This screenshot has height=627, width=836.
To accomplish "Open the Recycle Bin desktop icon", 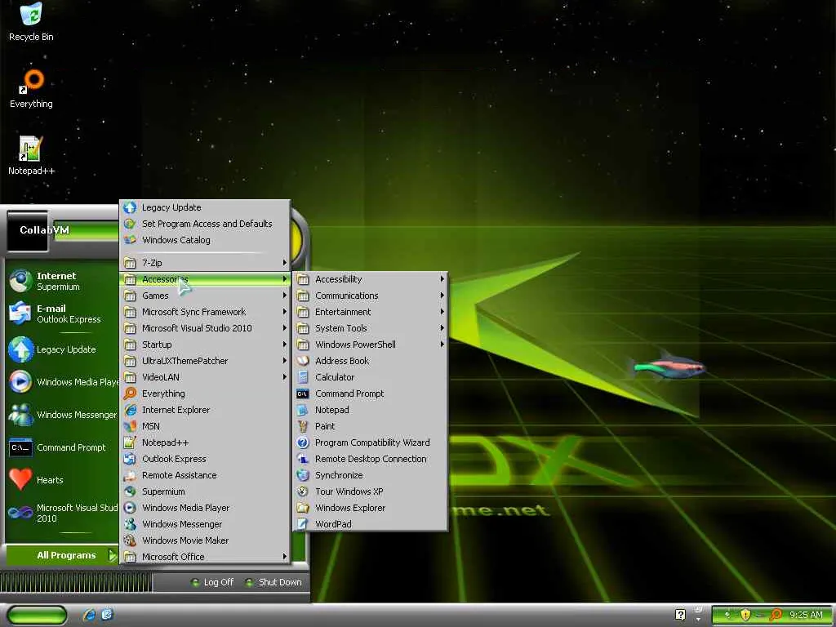I will (x=31, y=22).
